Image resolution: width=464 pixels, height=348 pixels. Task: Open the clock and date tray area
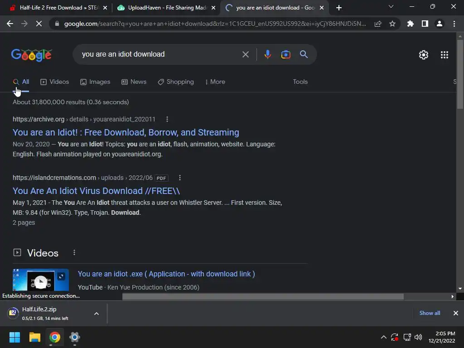(x=442, y=337)
